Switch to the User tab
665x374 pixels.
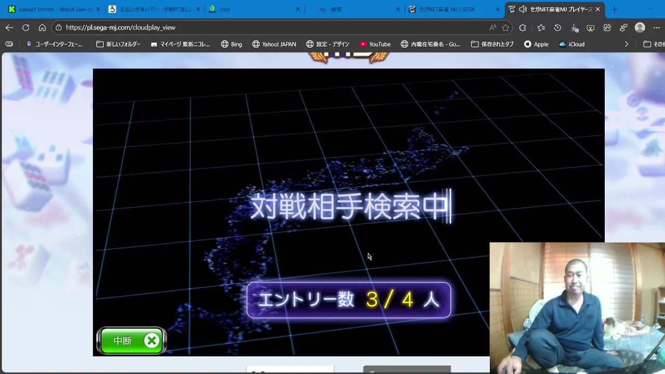point(255,9)
